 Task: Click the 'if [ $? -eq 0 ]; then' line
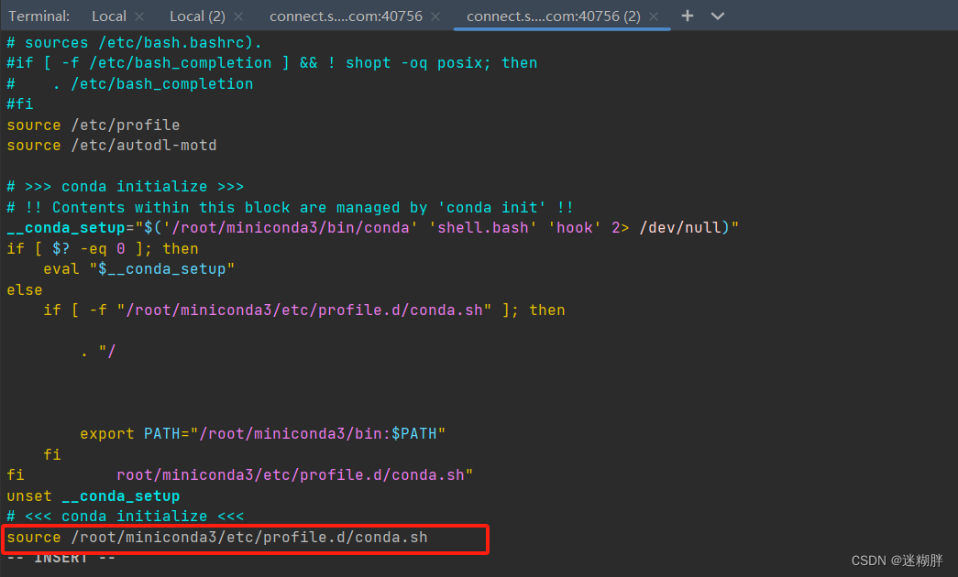[103, 248]
